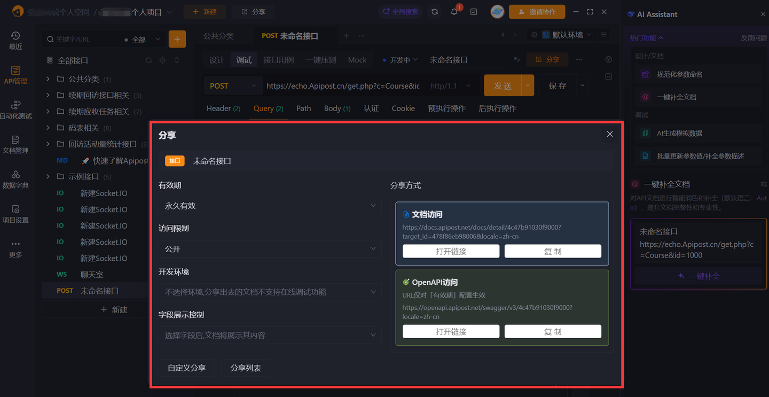Switch to the 公共分类 top tab
This screenshot has width=769, height=397.
[218, 36]
